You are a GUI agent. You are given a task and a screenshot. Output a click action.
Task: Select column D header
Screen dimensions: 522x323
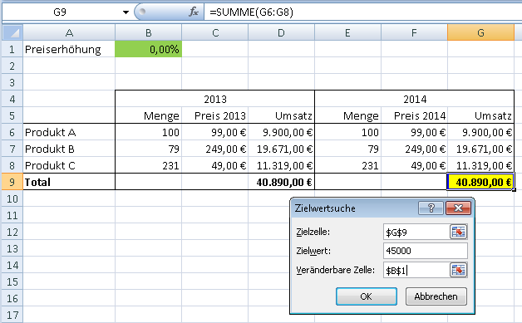pyautogui.click(x=281, y=32)
